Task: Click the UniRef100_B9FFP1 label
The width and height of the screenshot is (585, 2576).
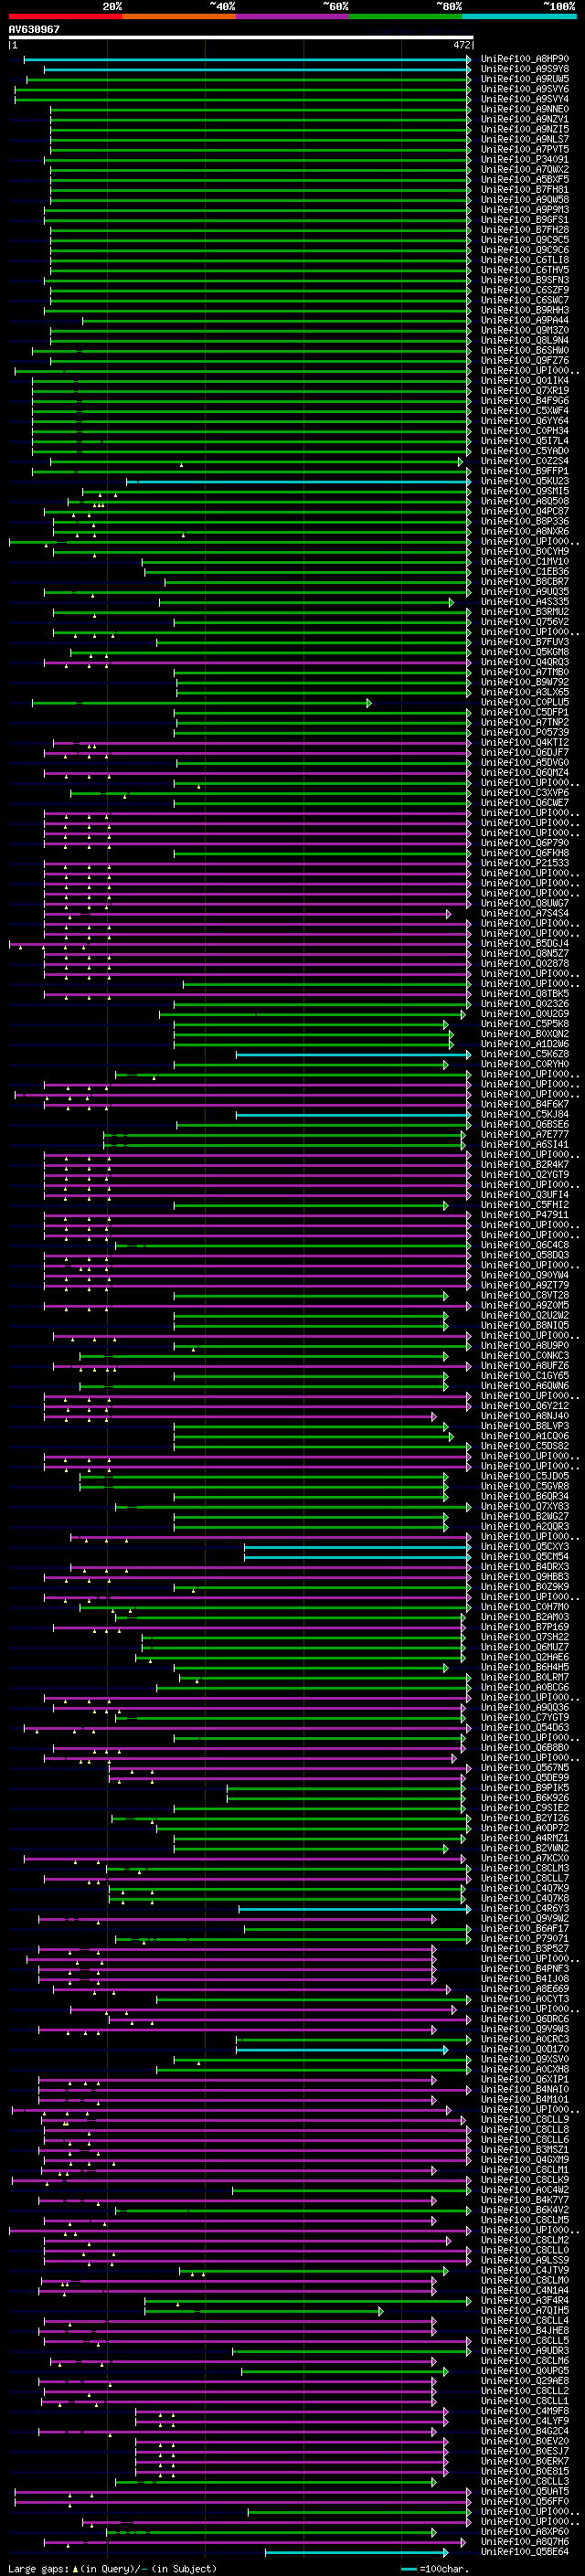Action: (x=525, y=471)
